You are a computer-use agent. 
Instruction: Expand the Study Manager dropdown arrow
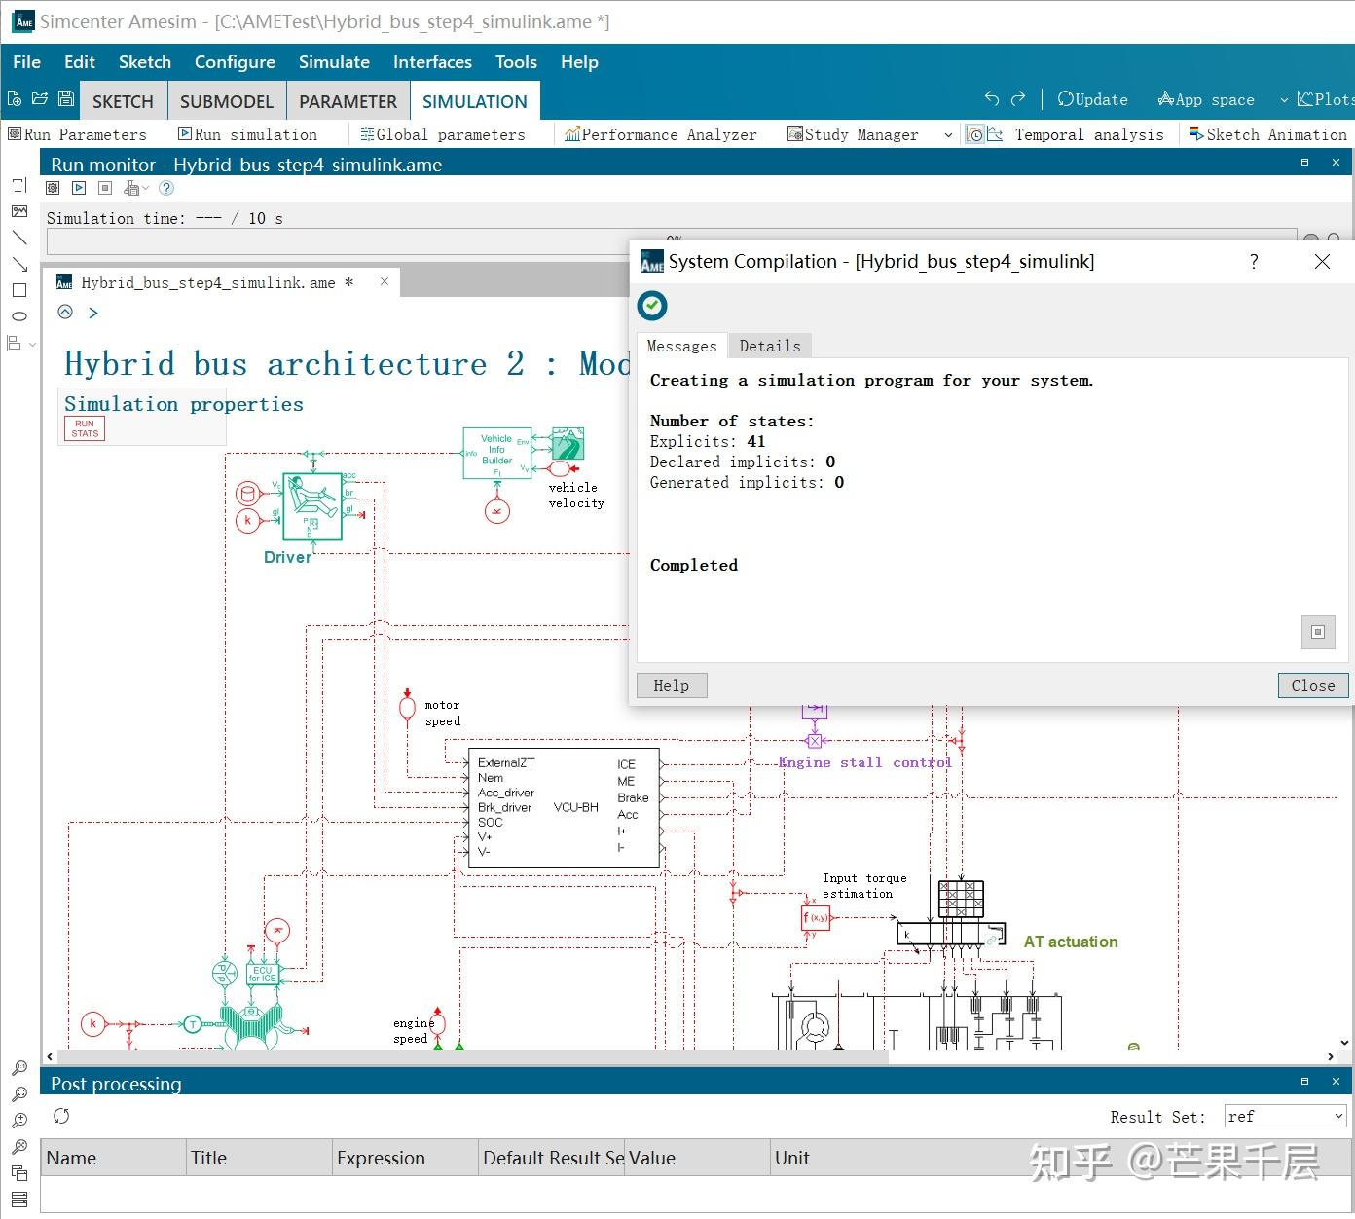point(948,135)
